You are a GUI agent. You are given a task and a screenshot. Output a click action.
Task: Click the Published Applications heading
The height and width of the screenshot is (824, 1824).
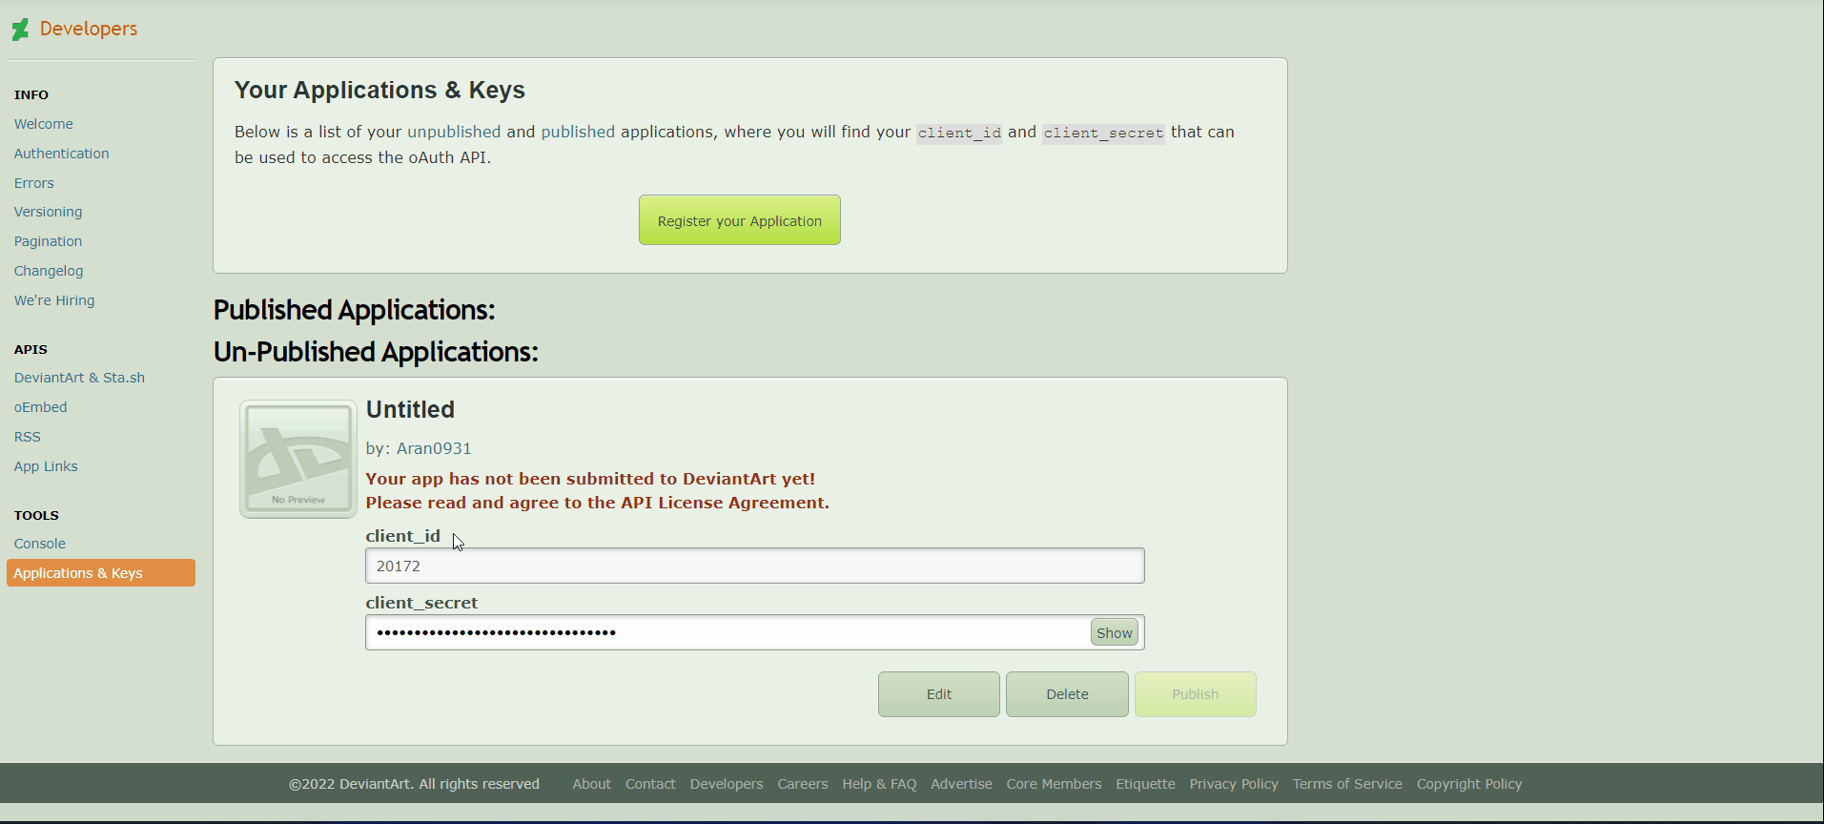click(x=355, y=310)
